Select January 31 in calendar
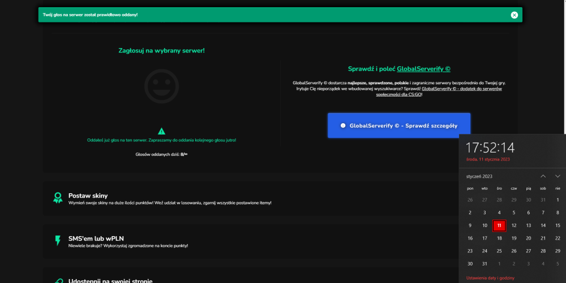 tap(485, 264)
